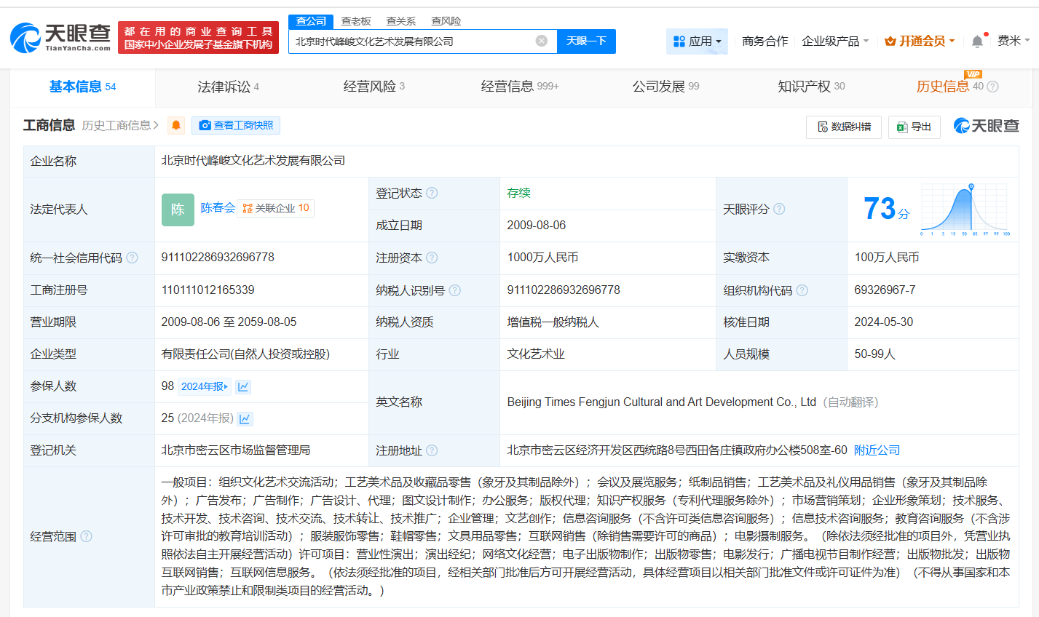Click the organization code 69326967-7
The width and height of the screenshot is (1039, 617).
point(885,290)
